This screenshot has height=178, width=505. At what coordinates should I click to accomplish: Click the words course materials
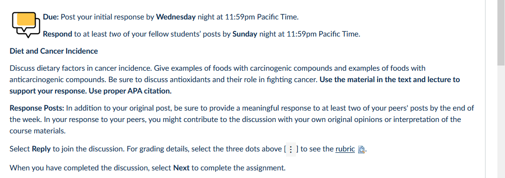(x=38, y=131)
